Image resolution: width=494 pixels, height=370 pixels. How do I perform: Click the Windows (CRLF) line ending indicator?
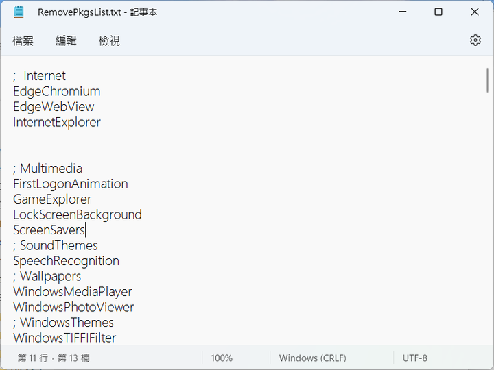click(313, 358)
